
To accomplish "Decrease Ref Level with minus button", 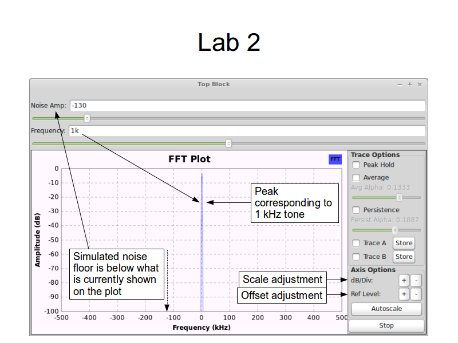I will click(x=416, y=294).
